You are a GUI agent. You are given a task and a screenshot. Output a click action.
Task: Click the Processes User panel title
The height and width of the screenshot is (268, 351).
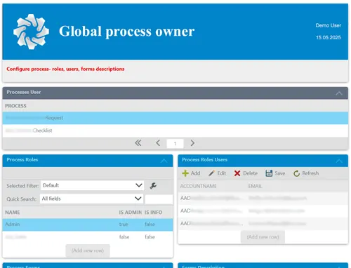24,92
